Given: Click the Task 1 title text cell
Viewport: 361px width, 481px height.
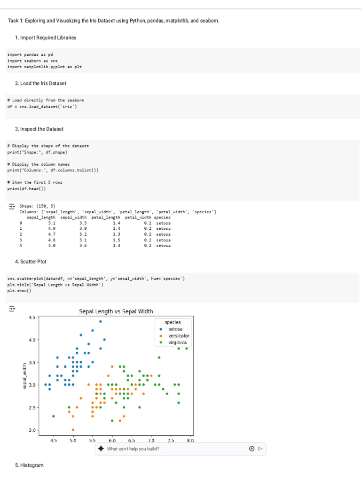Looking at the screenshot, I should click(113, 21).
